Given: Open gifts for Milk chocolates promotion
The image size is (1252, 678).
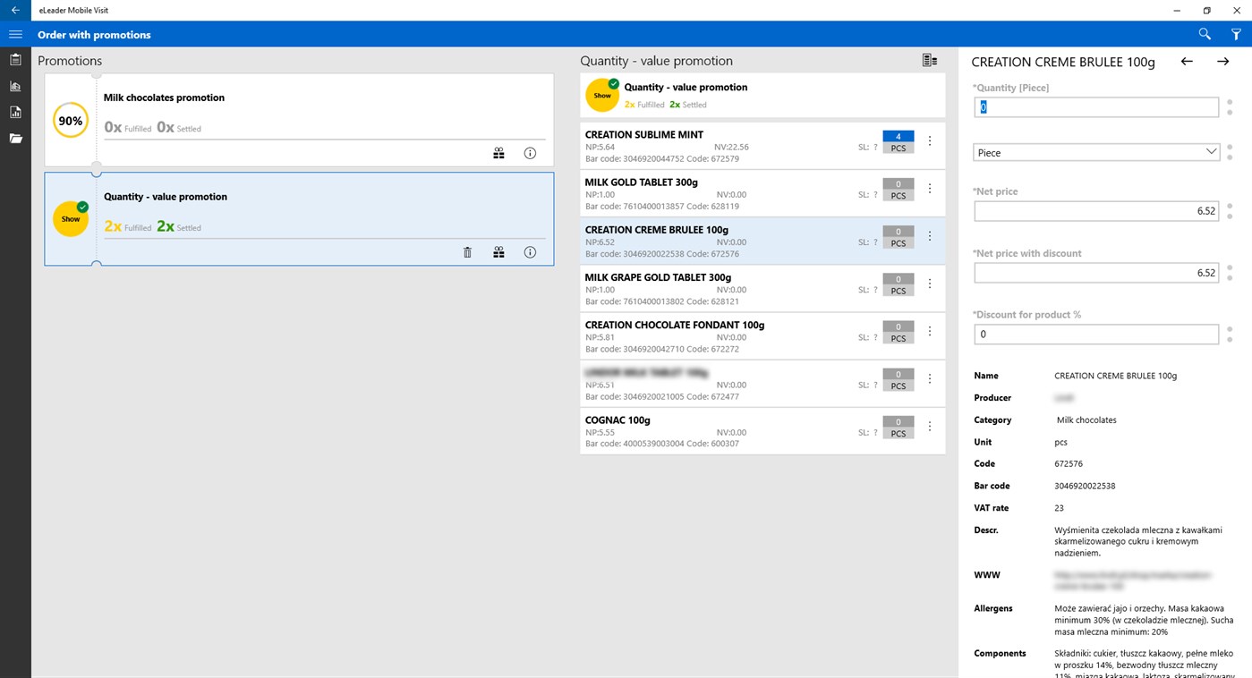Looking at the screenshot, I should 498,153.
